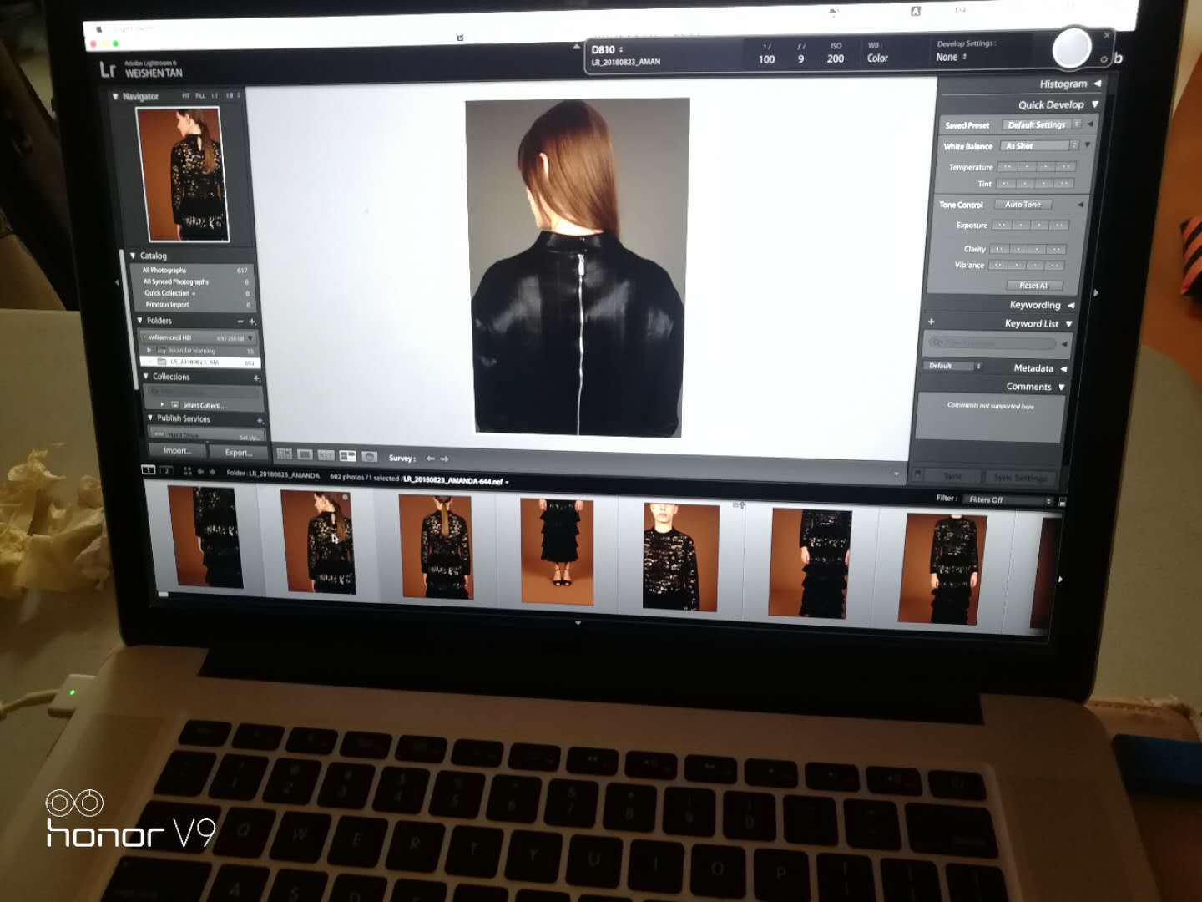Open the People view icon
The image size is (1202, 902).
(369, 457)
